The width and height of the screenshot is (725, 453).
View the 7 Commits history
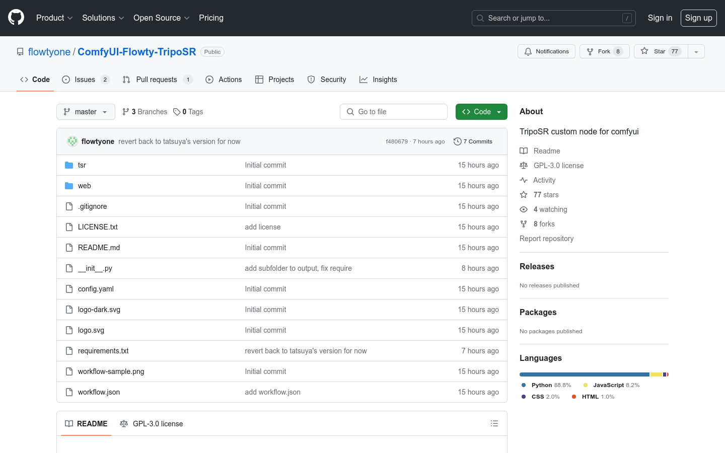coord(473,141)
